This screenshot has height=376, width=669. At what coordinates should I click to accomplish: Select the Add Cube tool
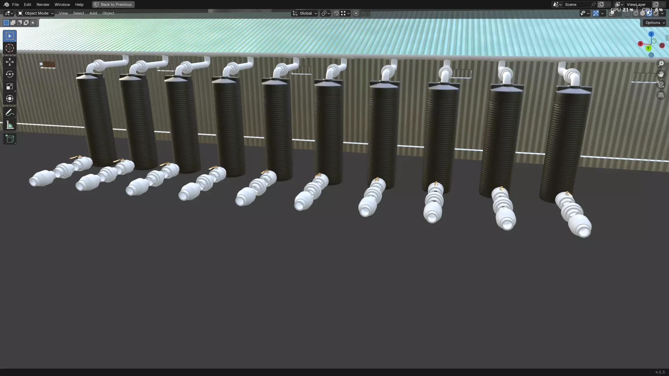pos(10,139)
